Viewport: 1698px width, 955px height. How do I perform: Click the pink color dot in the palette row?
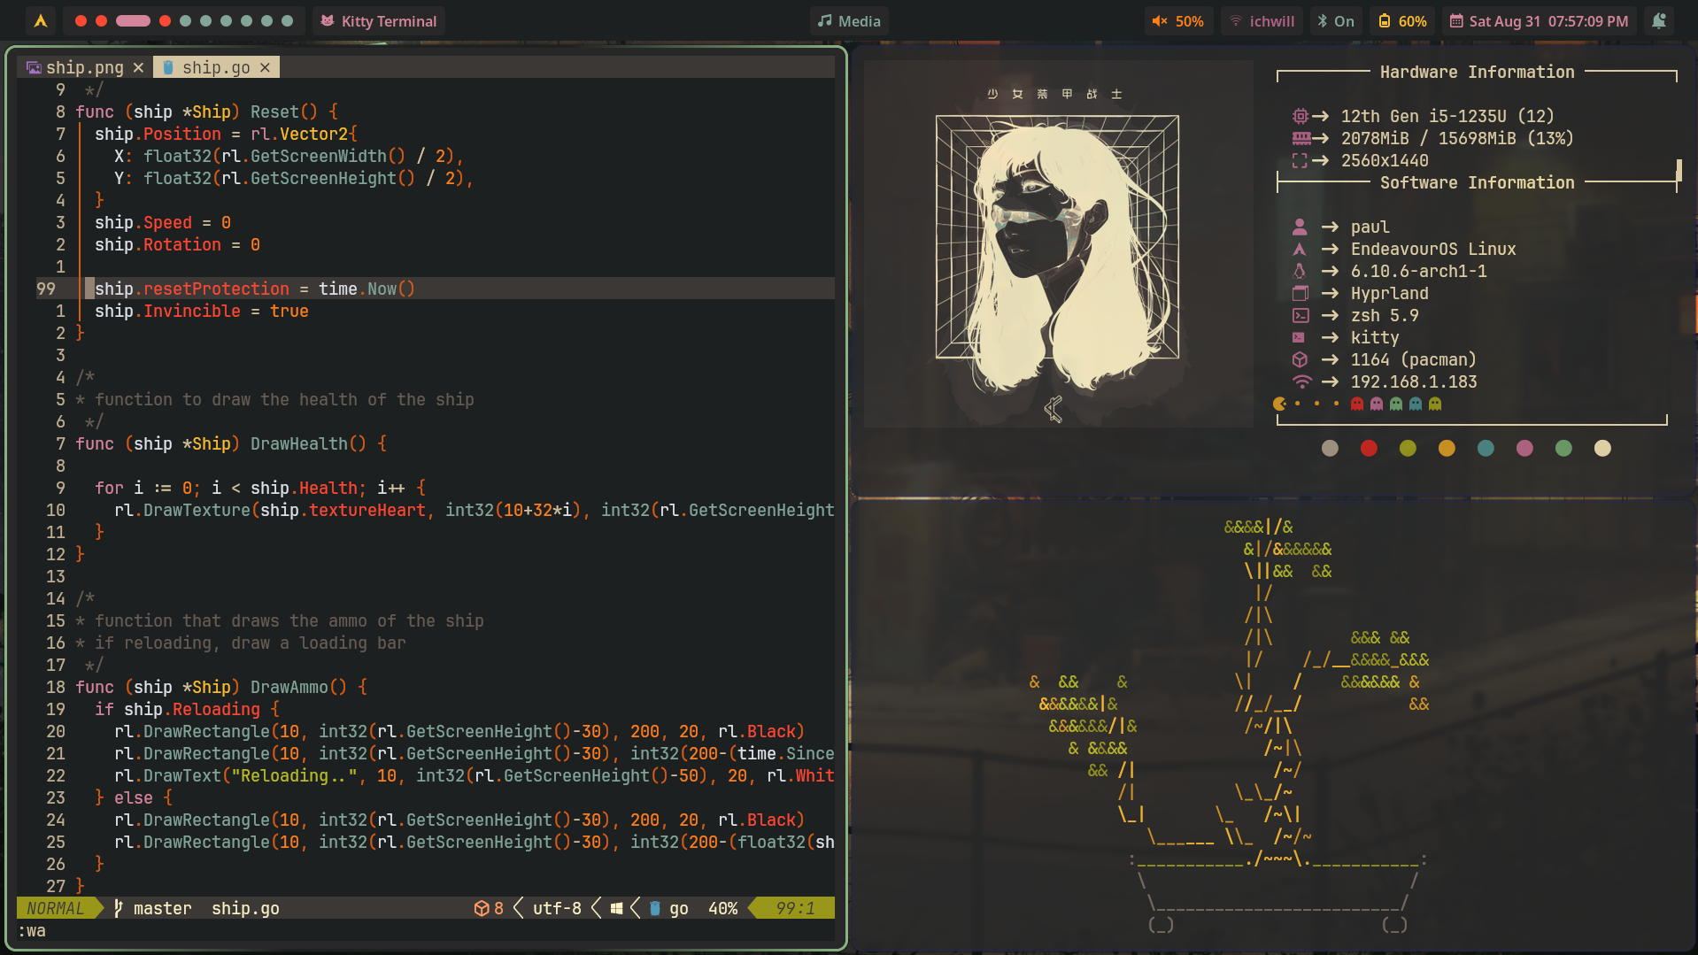(1524, 449)
